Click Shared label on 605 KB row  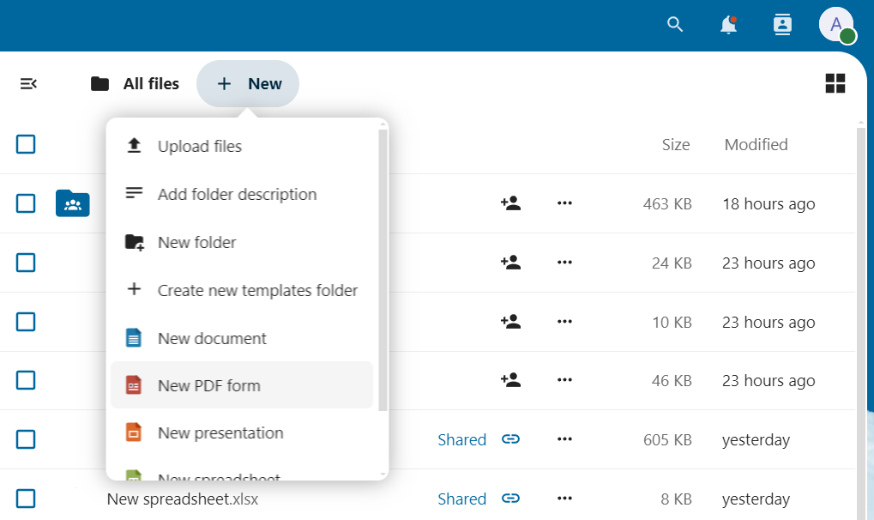click(x=461, y=439)
